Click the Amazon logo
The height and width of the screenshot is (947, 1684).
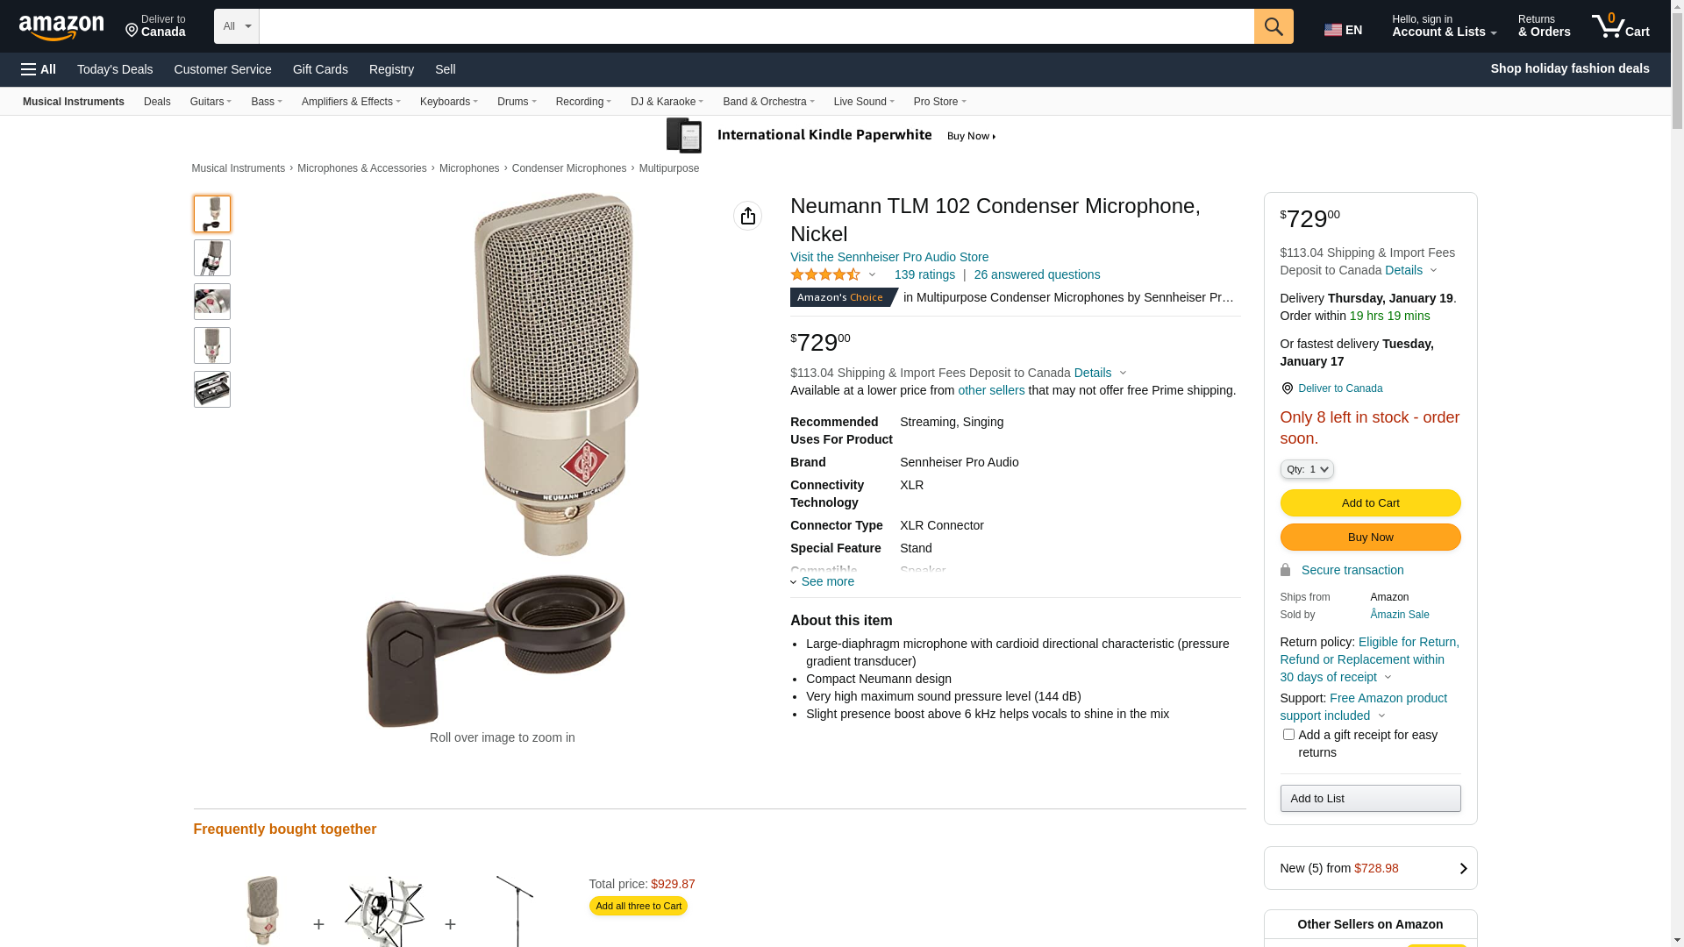tap(61, 27)
